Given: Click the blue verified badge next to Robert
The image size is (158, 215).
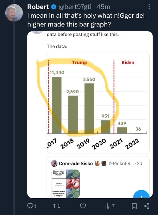Looking at the screenshot, I should click(54, 7).
